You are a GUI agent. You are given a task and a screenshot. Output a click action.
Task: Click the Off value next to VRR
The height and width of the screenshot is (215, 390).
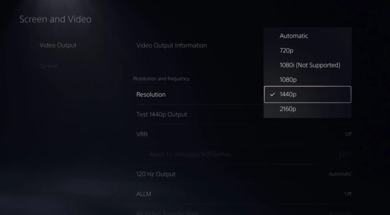click(x=348, y=134)
